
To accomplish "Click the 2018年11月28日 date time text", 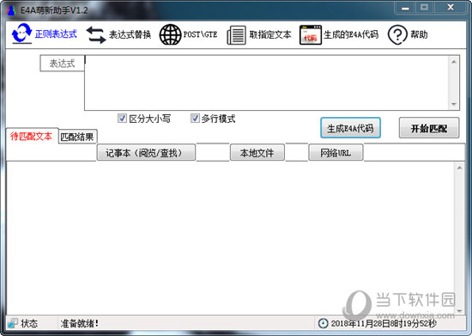I will [x=384, y=324].
